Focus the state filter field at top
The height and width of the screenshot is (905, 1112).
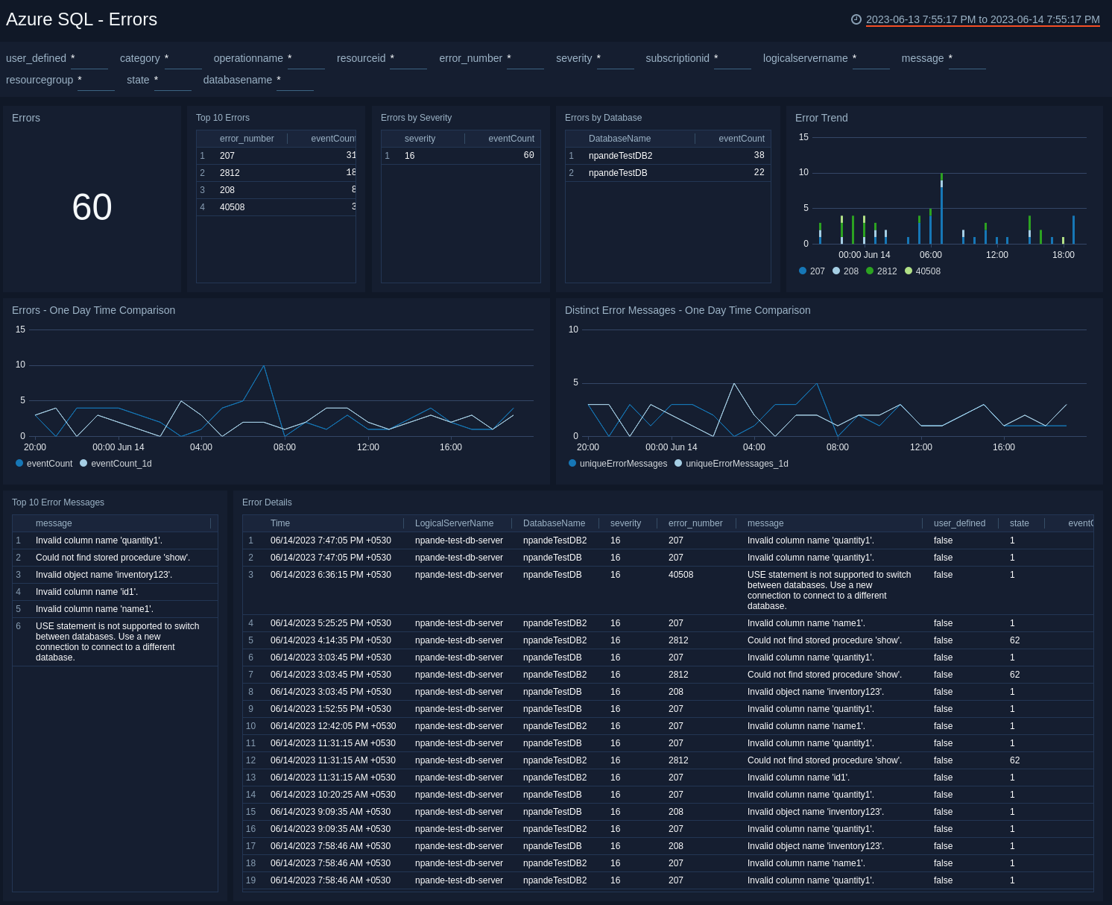[x=173, y=81]
